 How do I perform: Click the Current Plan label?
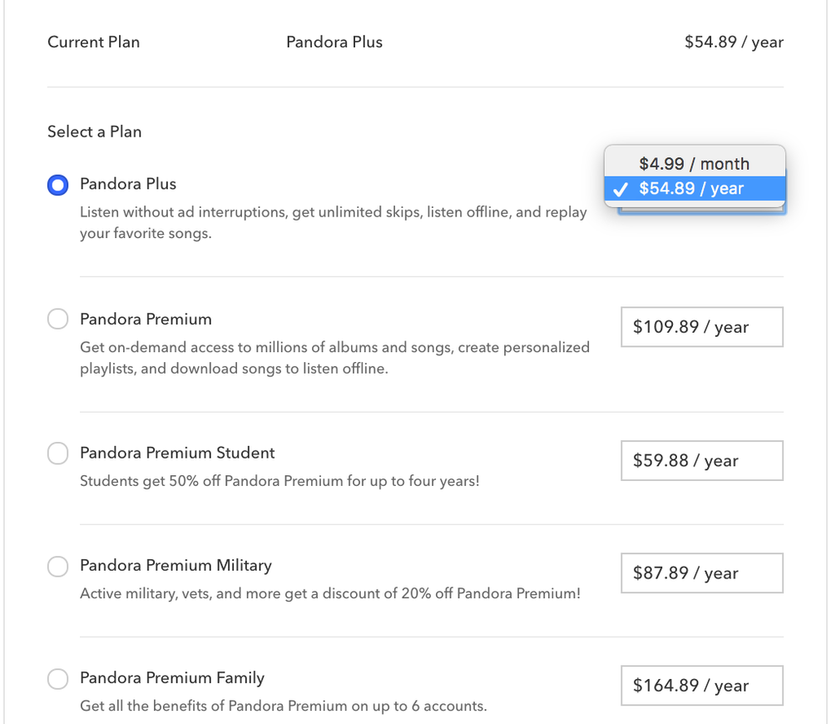(93, 42)
